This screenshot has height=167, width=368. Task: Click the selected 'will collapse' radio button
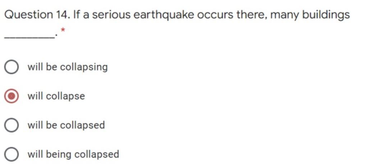[11, 96]
